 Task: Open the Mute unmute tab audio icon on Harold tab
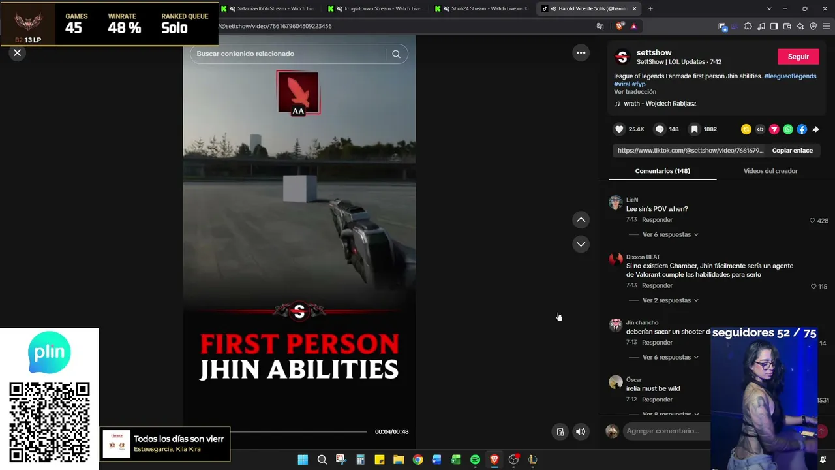[553, 8]
